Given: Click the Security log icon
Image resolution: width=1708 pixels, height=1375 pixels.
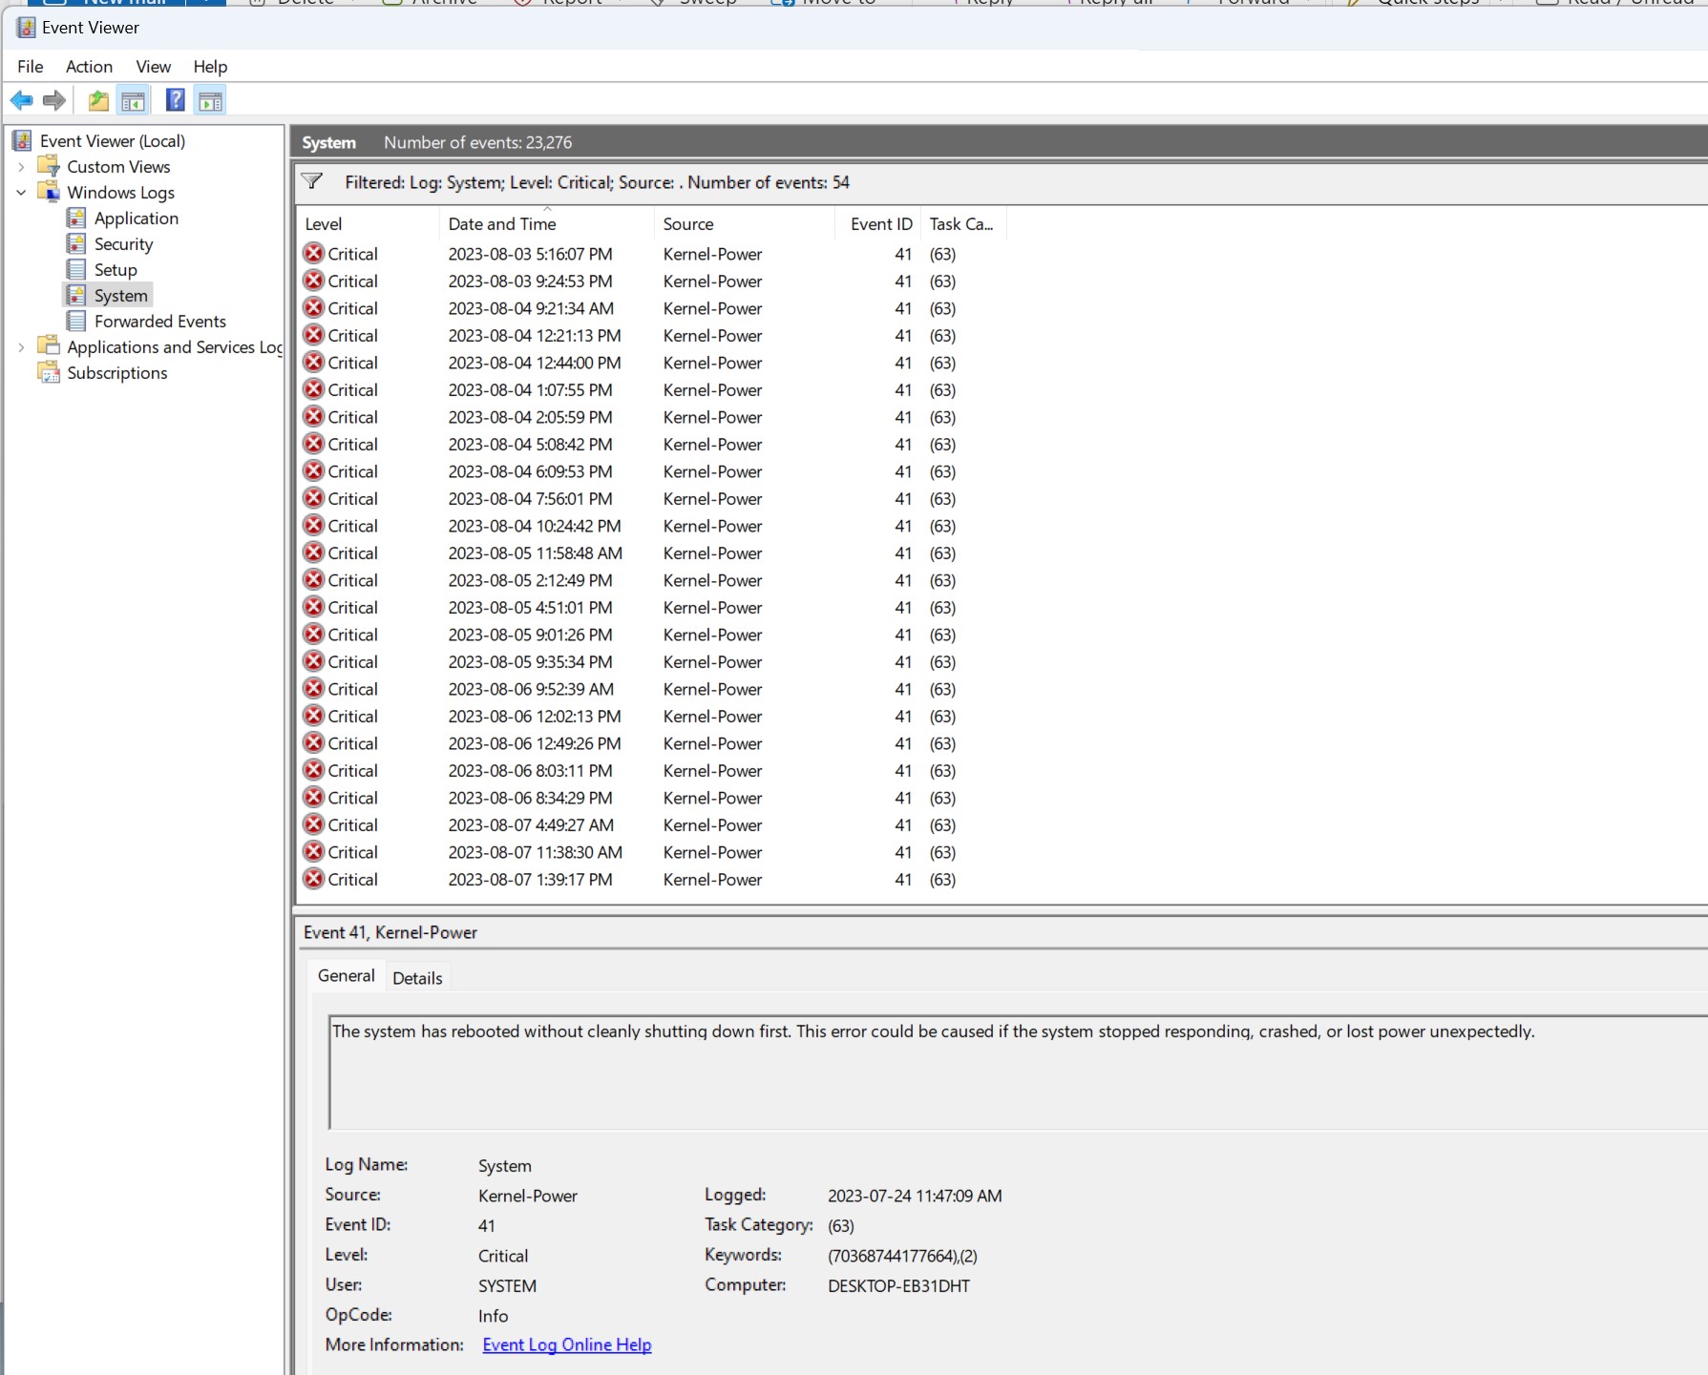Looking at the screenshot, I should click(76, 243).
